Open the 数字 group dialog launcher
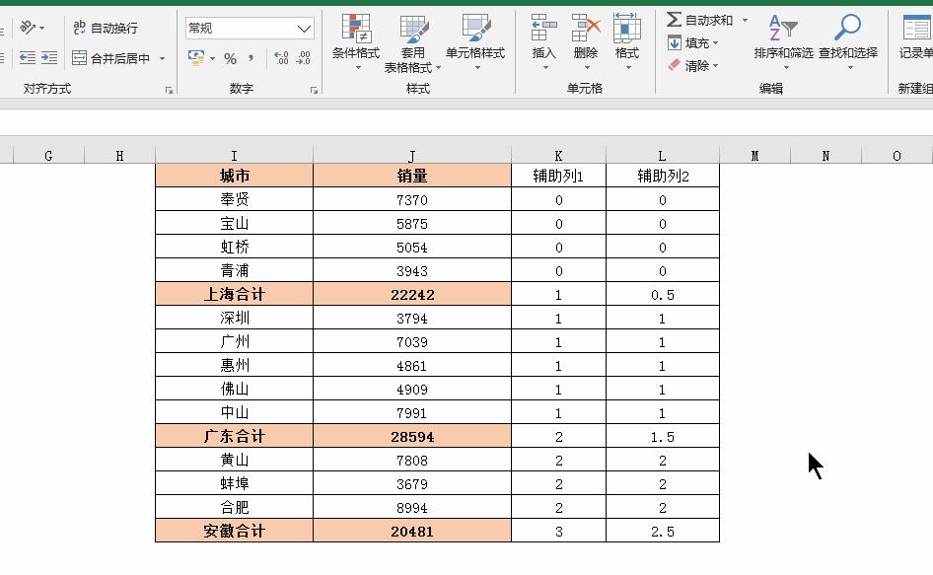This screenshot has height=575, width=933. coord(313,89)
